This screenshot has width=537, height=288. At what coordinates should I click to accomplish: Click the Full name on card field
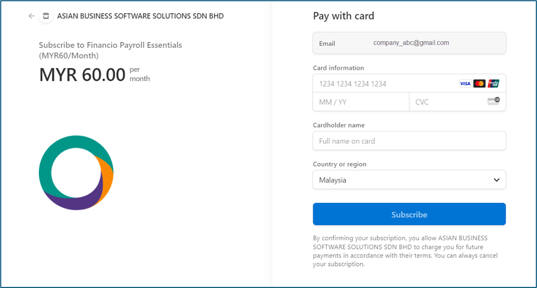[x=409, y=141]
